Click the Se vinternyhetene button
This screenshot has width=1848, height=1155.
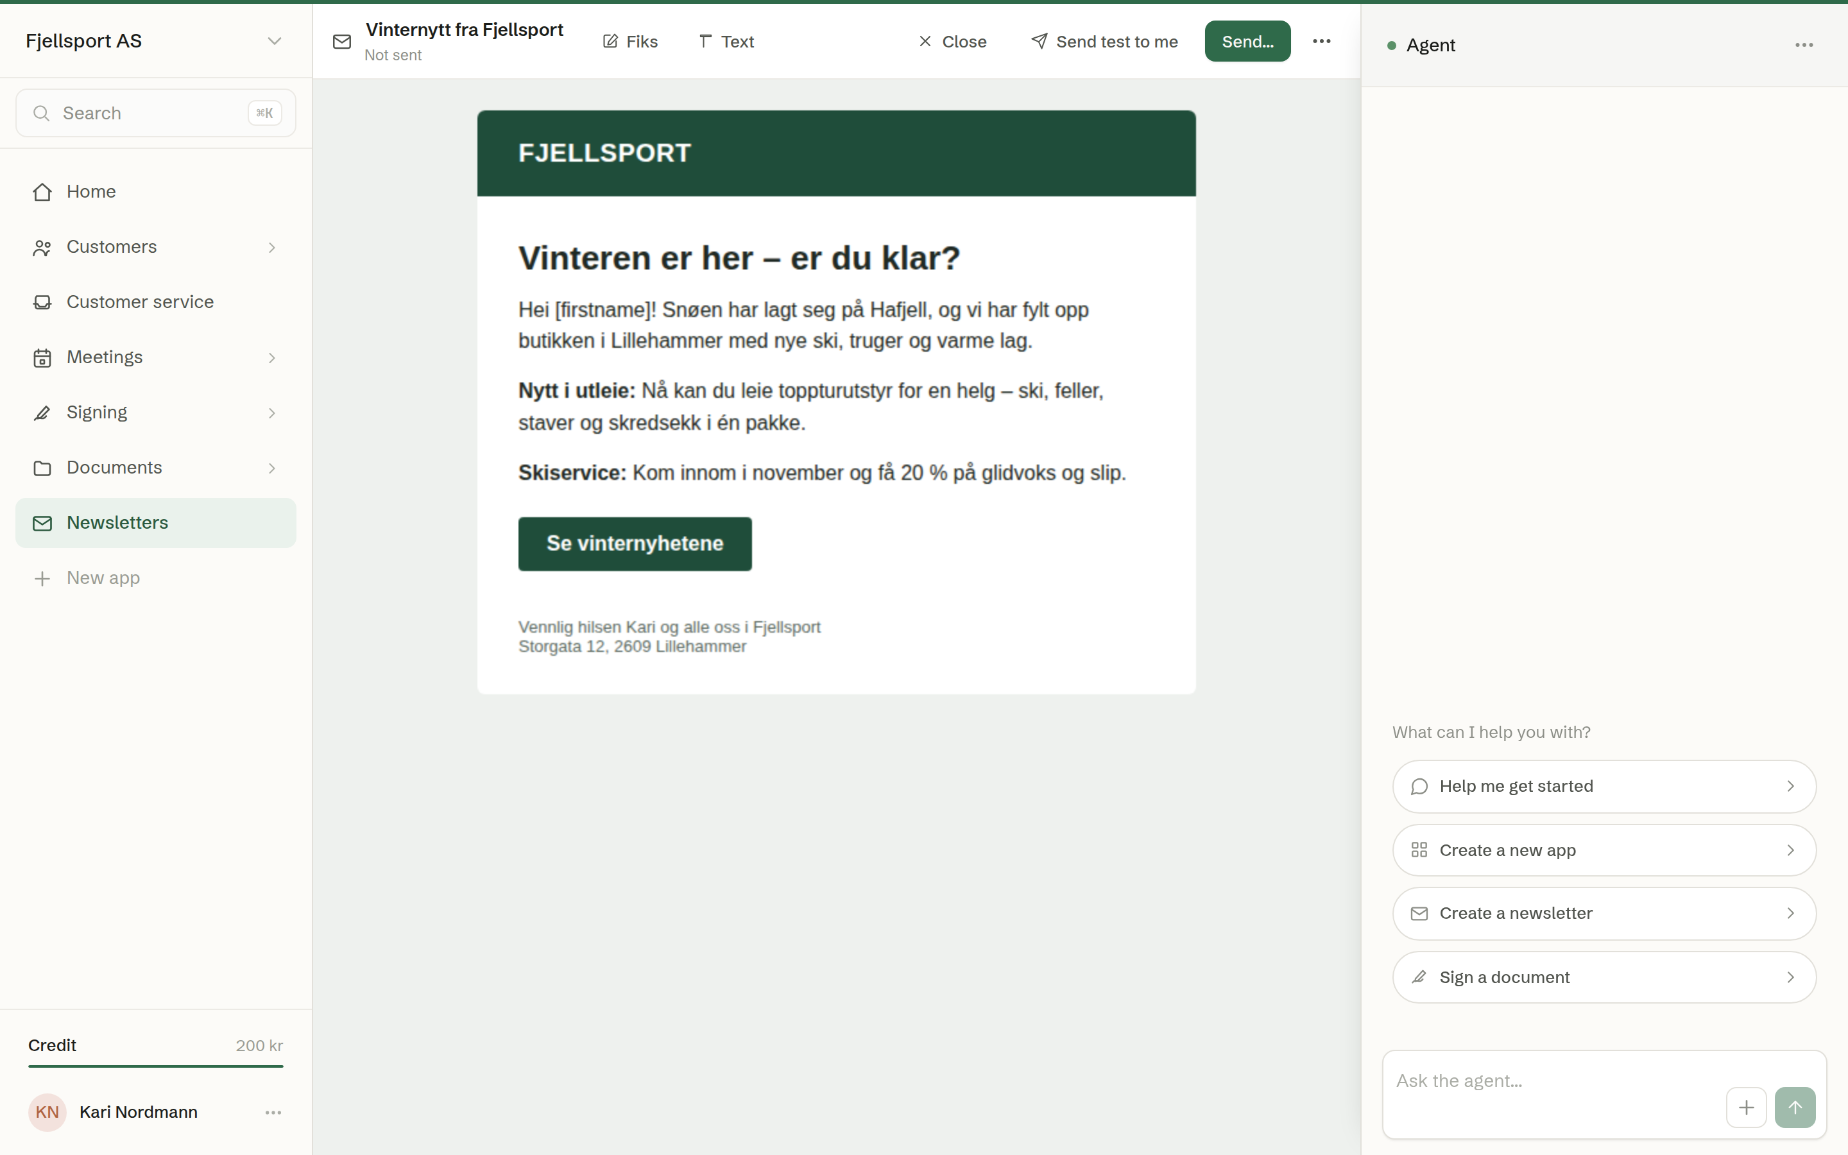point(635,543)
